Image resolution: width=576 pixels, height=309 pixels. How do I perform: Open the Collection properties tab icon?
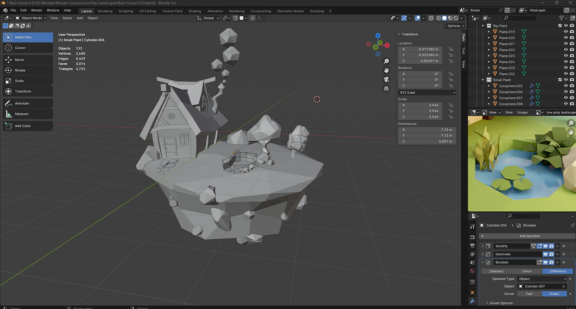(472, 282)
